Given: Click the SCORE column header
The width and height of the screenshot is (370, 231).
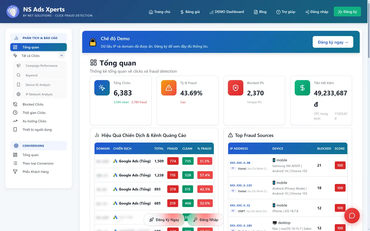Looking at the screenshot, I should tap(340, 148).
